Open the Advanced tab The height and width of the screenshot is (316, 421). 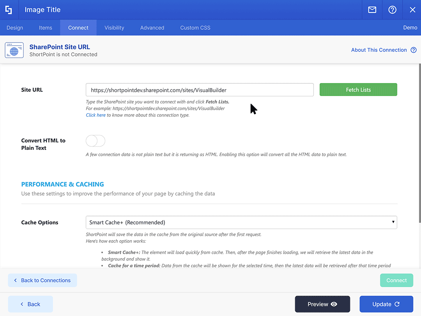point(152,28)
